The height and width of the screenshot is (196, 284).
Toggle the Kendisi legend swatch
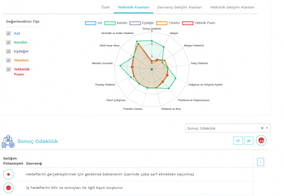click(110, 23)
